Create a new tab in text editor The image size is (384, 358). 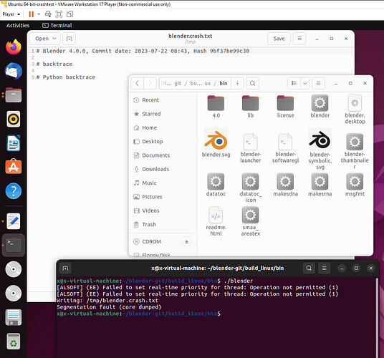pos(69,39)
